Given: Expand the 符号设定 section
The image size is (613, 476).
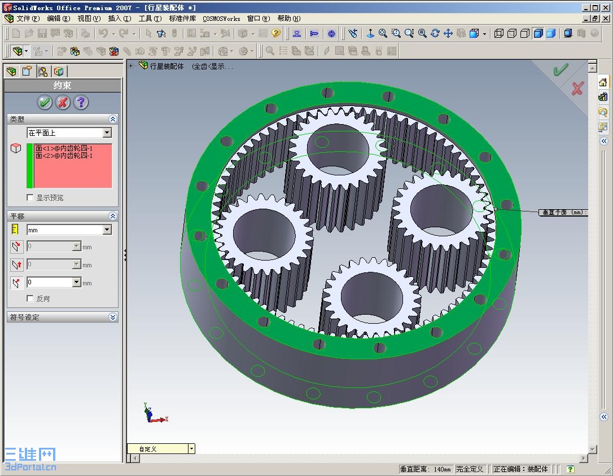Looking at the screenshot, I should pos(112,317).
